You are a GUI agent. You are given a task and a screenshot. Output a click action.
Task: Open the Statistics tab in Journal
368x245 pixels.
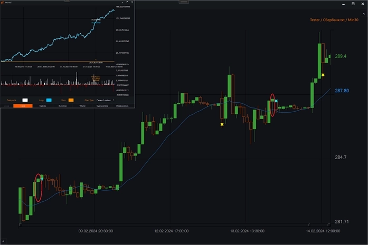tap(42, 106)
